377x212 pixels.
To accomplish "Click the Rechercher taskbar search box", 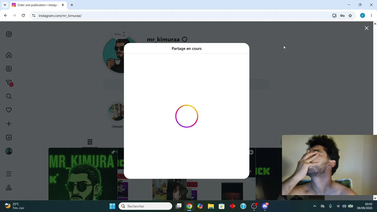I will tap(145, 206).
